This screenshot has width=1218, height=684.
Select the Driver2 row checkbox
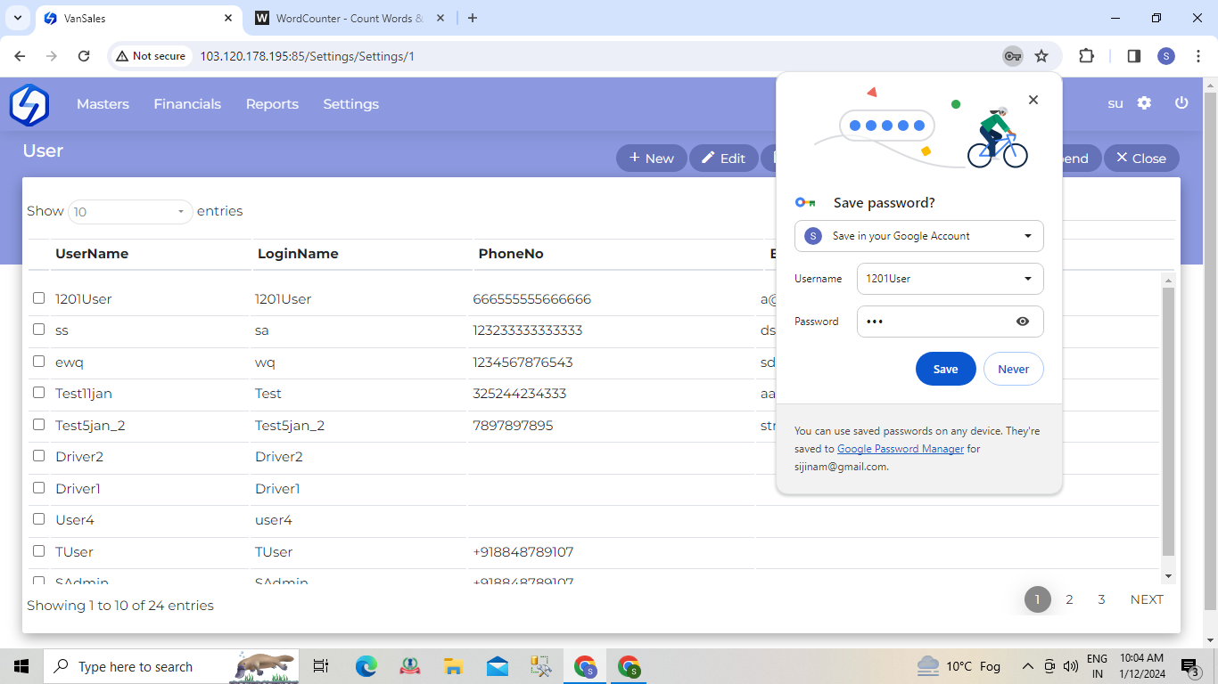[38, 456]
